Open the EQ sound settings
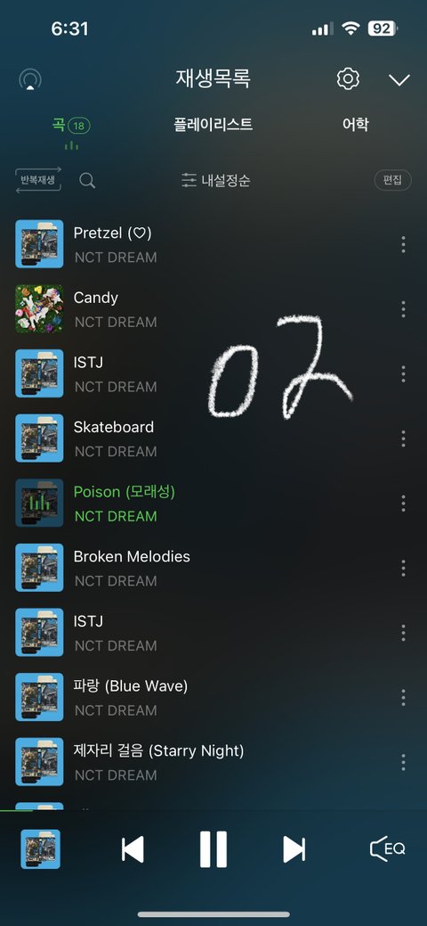 388,849
